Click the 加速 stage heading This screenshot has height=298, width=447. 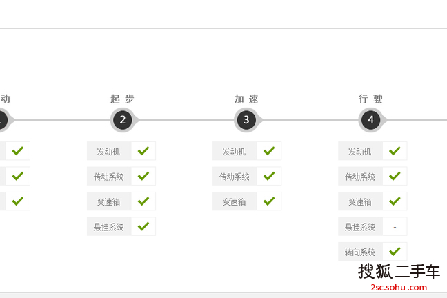point(246,99)
